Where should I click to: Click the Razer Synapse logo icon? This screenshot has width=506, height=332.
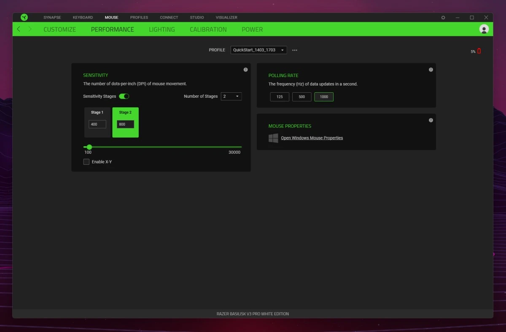tap(24, 17)
